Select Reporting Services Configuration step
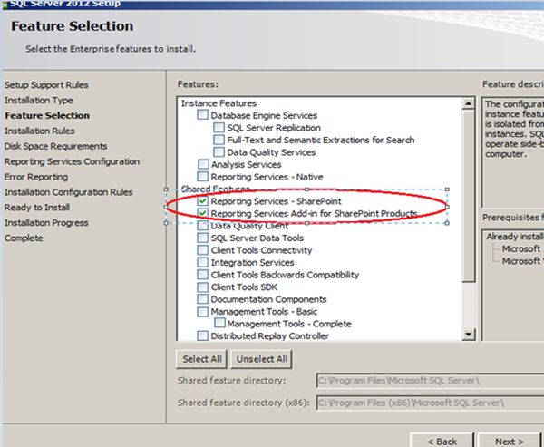Image resolution: width=544 pixels, height=447 pixels. click(72, 161)
